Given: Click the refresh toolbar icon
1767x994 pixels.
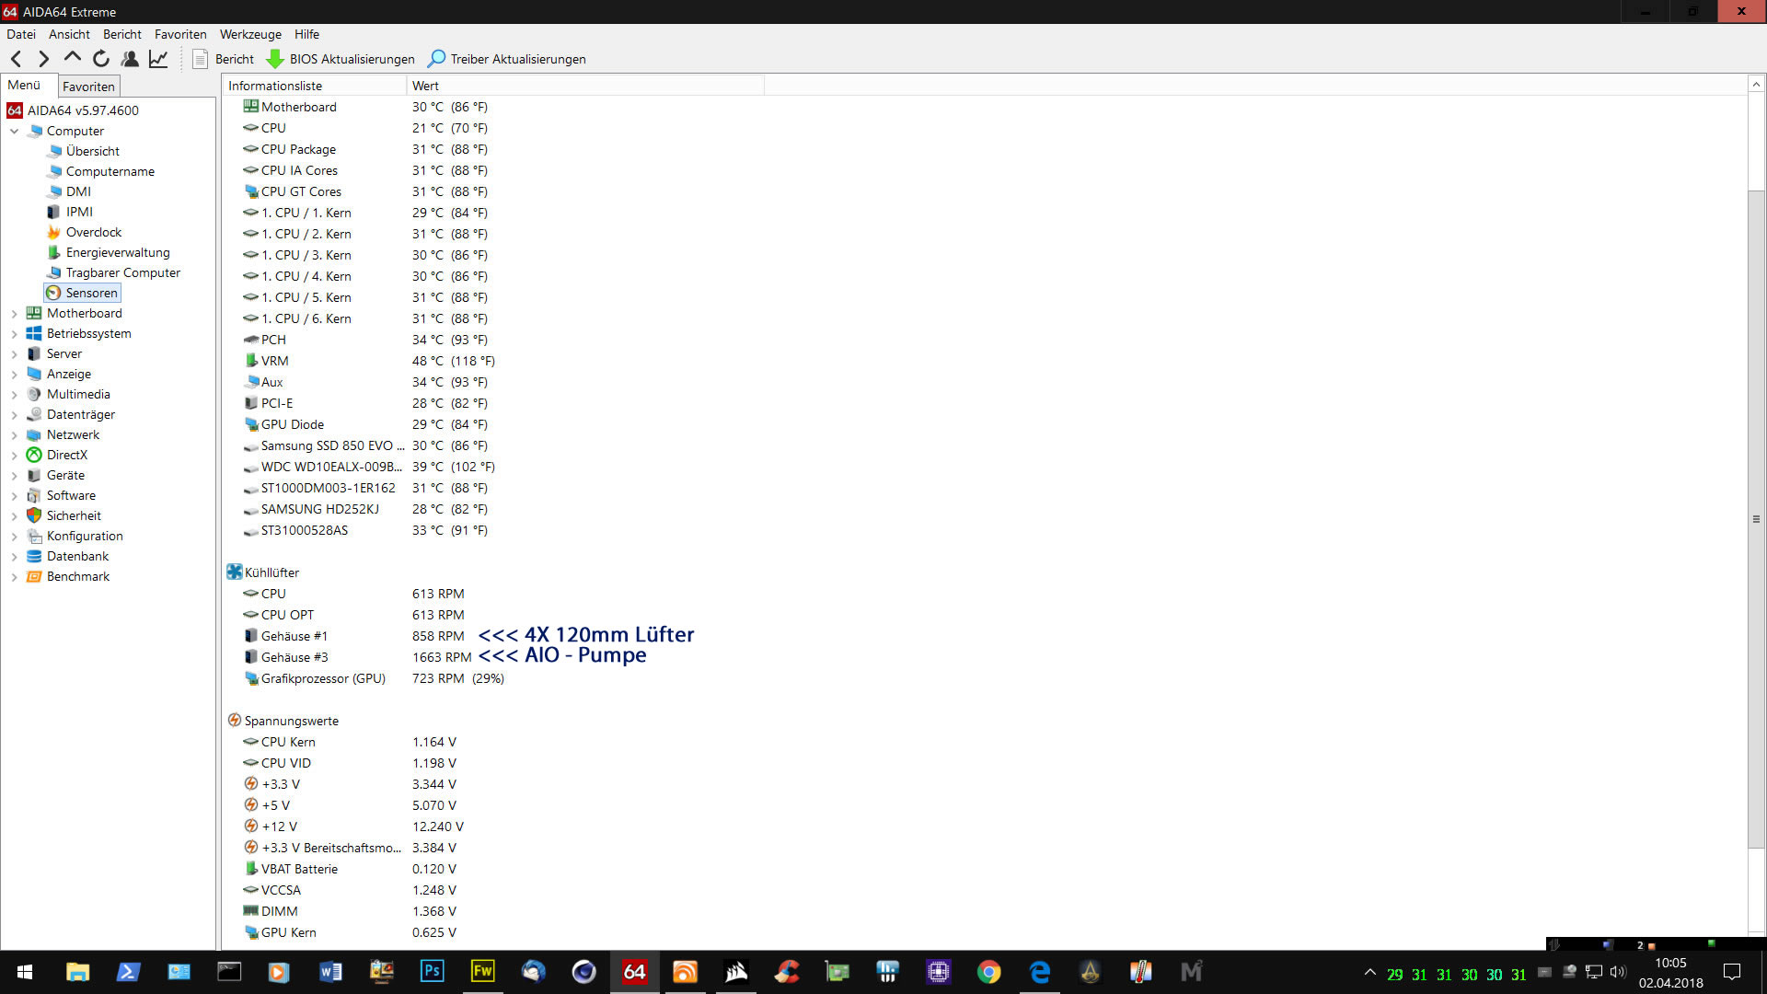Looking at the screenshot, I should (x=101, y=59).
